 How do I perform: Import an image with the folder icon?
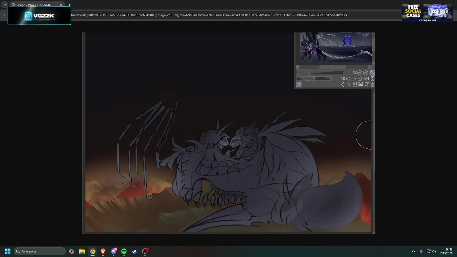pos(361,85)
